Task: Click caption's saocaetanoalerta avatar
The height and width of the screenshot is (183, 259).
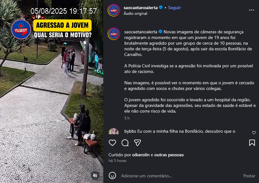Action: (x=114, y=34)
